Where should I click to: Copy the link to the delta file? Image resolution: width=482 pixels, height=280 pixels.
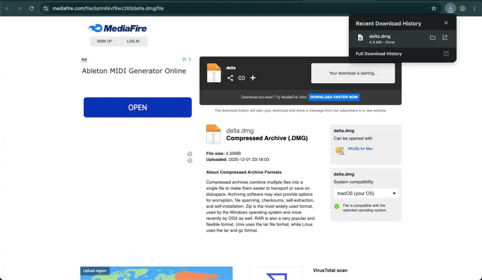point(241,78)
